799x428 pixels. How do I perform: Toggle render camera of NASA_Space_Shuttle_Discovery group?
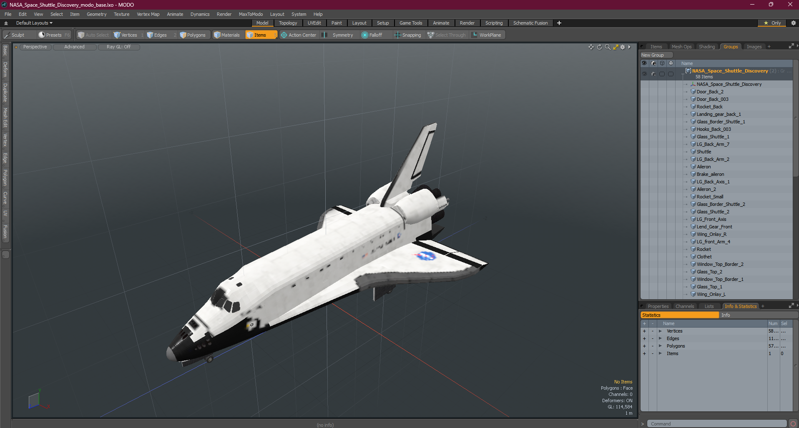[653, 74]
